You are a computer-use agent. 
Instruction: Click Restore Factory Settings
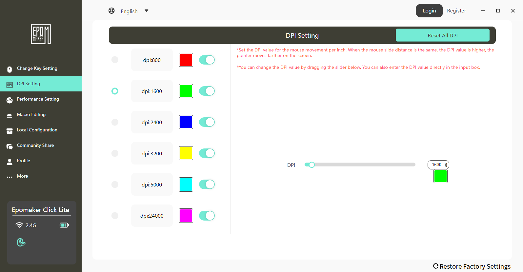(472, 266)
